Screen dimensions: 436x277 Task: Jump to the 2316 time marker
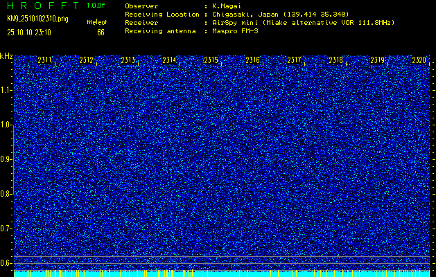tap(252, 60)
